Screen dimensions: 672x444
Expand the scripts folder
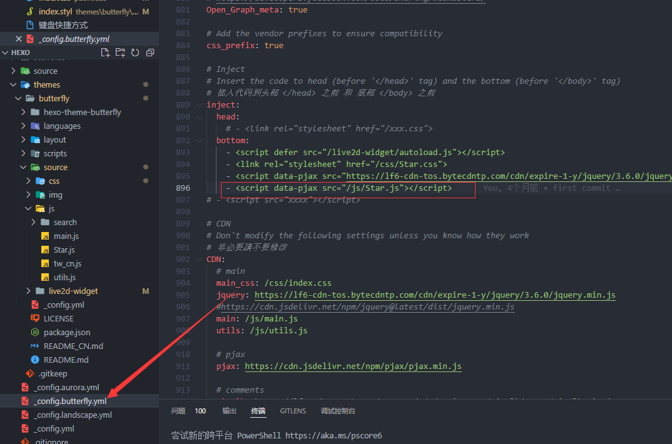click(23, 153)
